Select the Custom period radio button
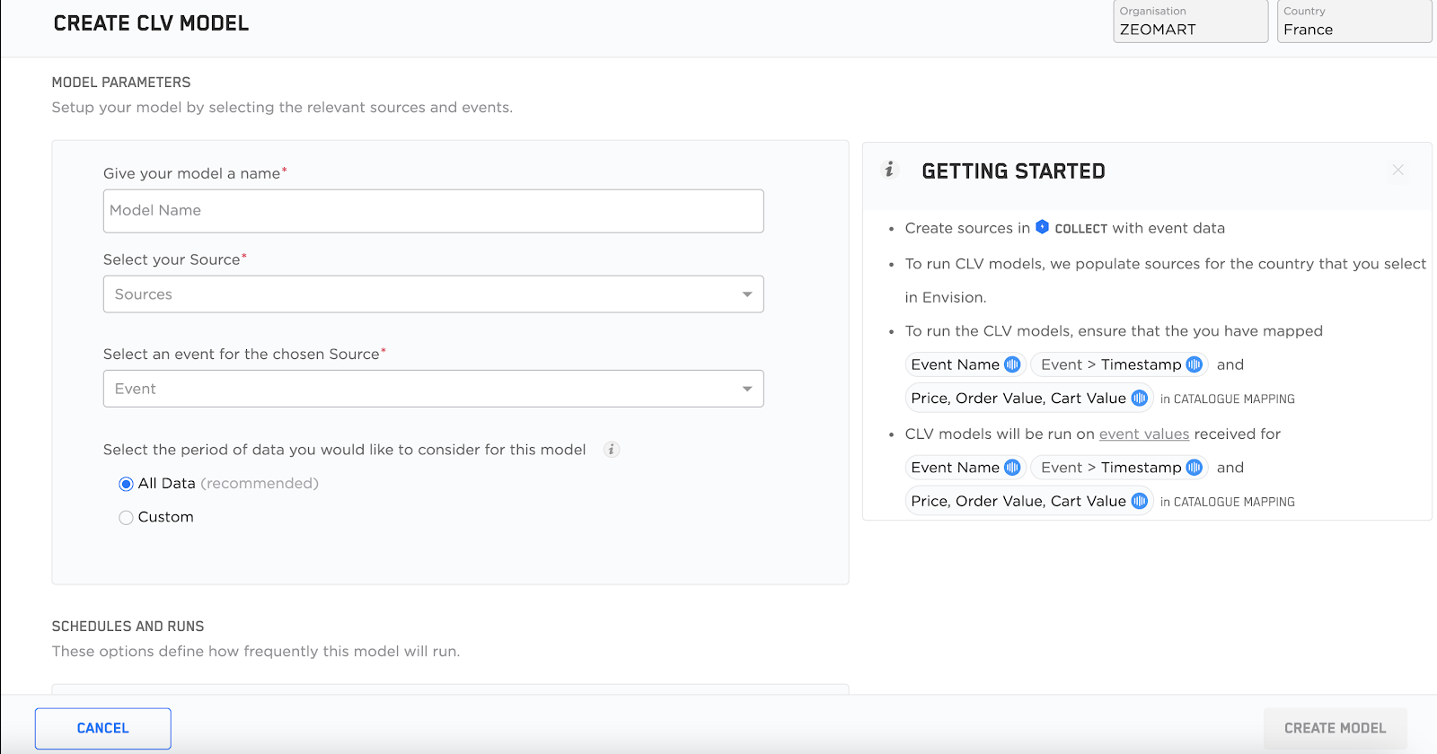 (126, 518)
